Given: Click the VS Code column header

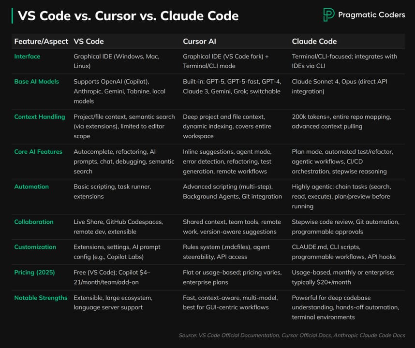Looking at the screenshot, I should (89, 42).
